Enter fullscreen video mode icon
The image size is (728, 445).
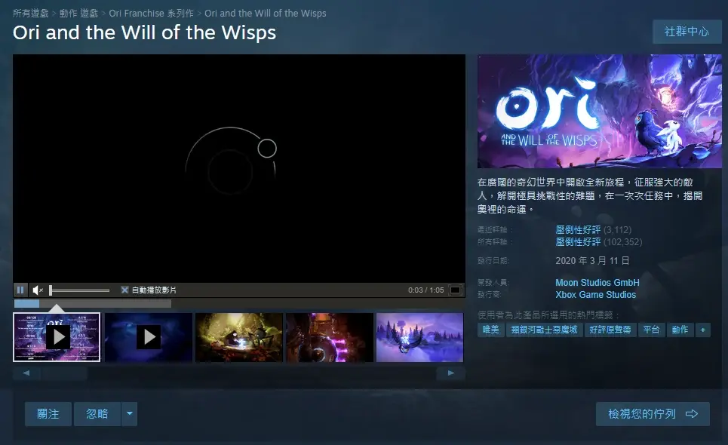click(456, 290)
